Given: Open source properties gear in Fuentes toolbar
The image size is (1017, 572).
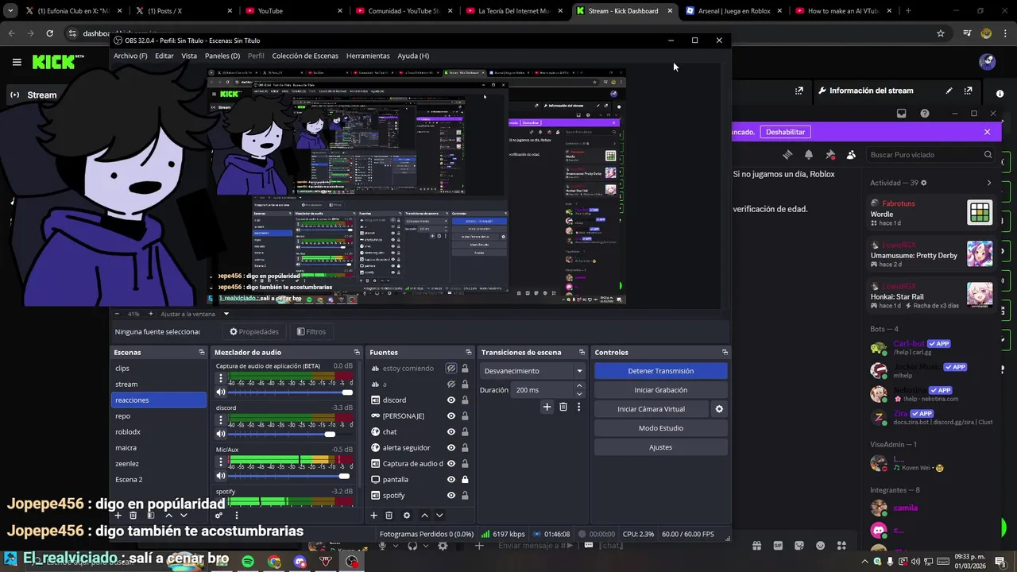Looking at the screenshot, I should coord(407,516).
